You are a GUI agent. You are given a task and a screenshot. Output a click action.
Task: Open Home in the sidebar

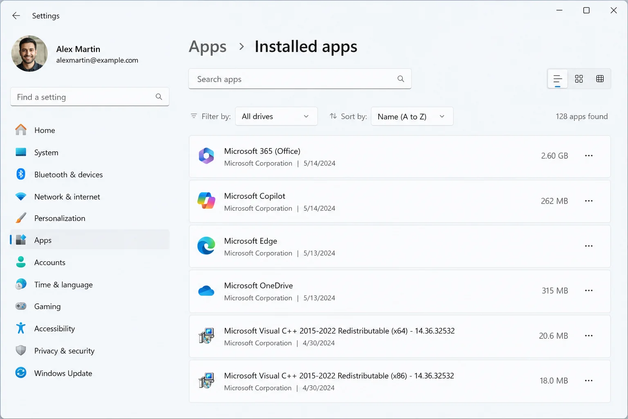[x=90, y=130]
